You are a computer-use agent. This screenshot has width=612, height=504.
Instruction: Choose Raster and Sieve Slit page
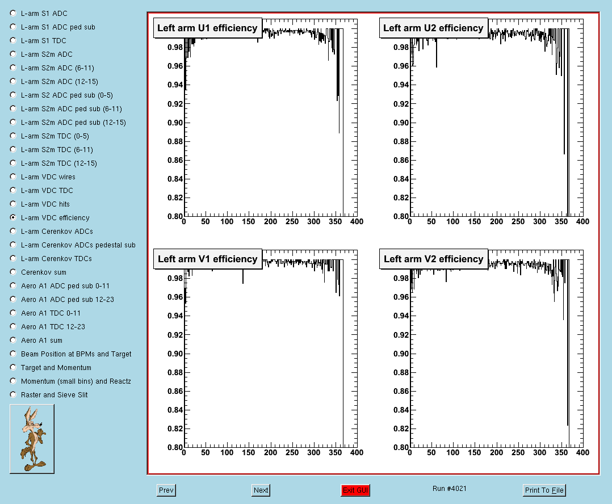pos(13,395)
